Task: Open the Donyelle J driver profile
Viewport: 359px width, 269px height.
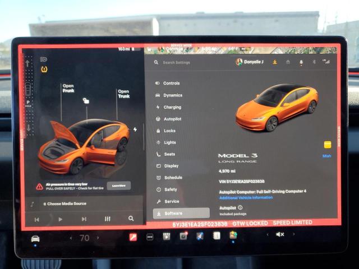Action: point(250,62)
